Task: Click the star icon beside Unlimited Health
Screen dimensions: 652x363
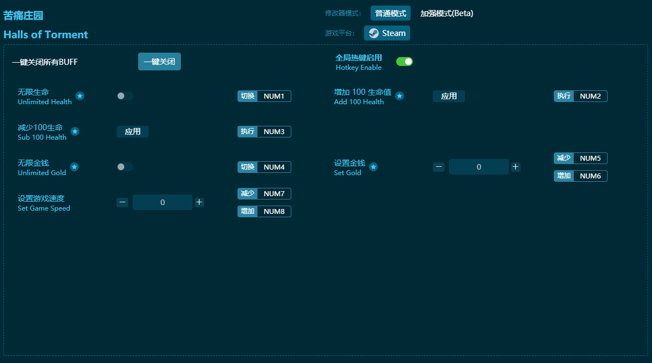Action: (x=80, y=96)
